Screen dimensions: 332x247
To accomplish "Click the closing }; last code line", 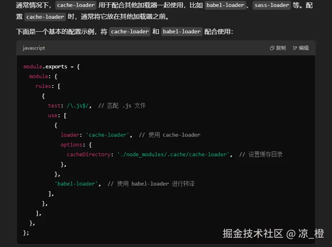I will click(26, 233).
